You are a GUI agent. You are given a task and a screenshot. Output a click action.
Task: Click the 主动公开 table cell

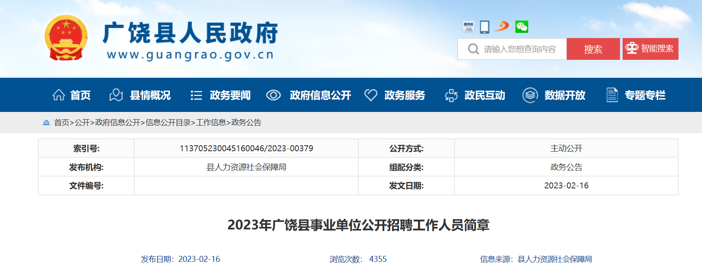566,148
